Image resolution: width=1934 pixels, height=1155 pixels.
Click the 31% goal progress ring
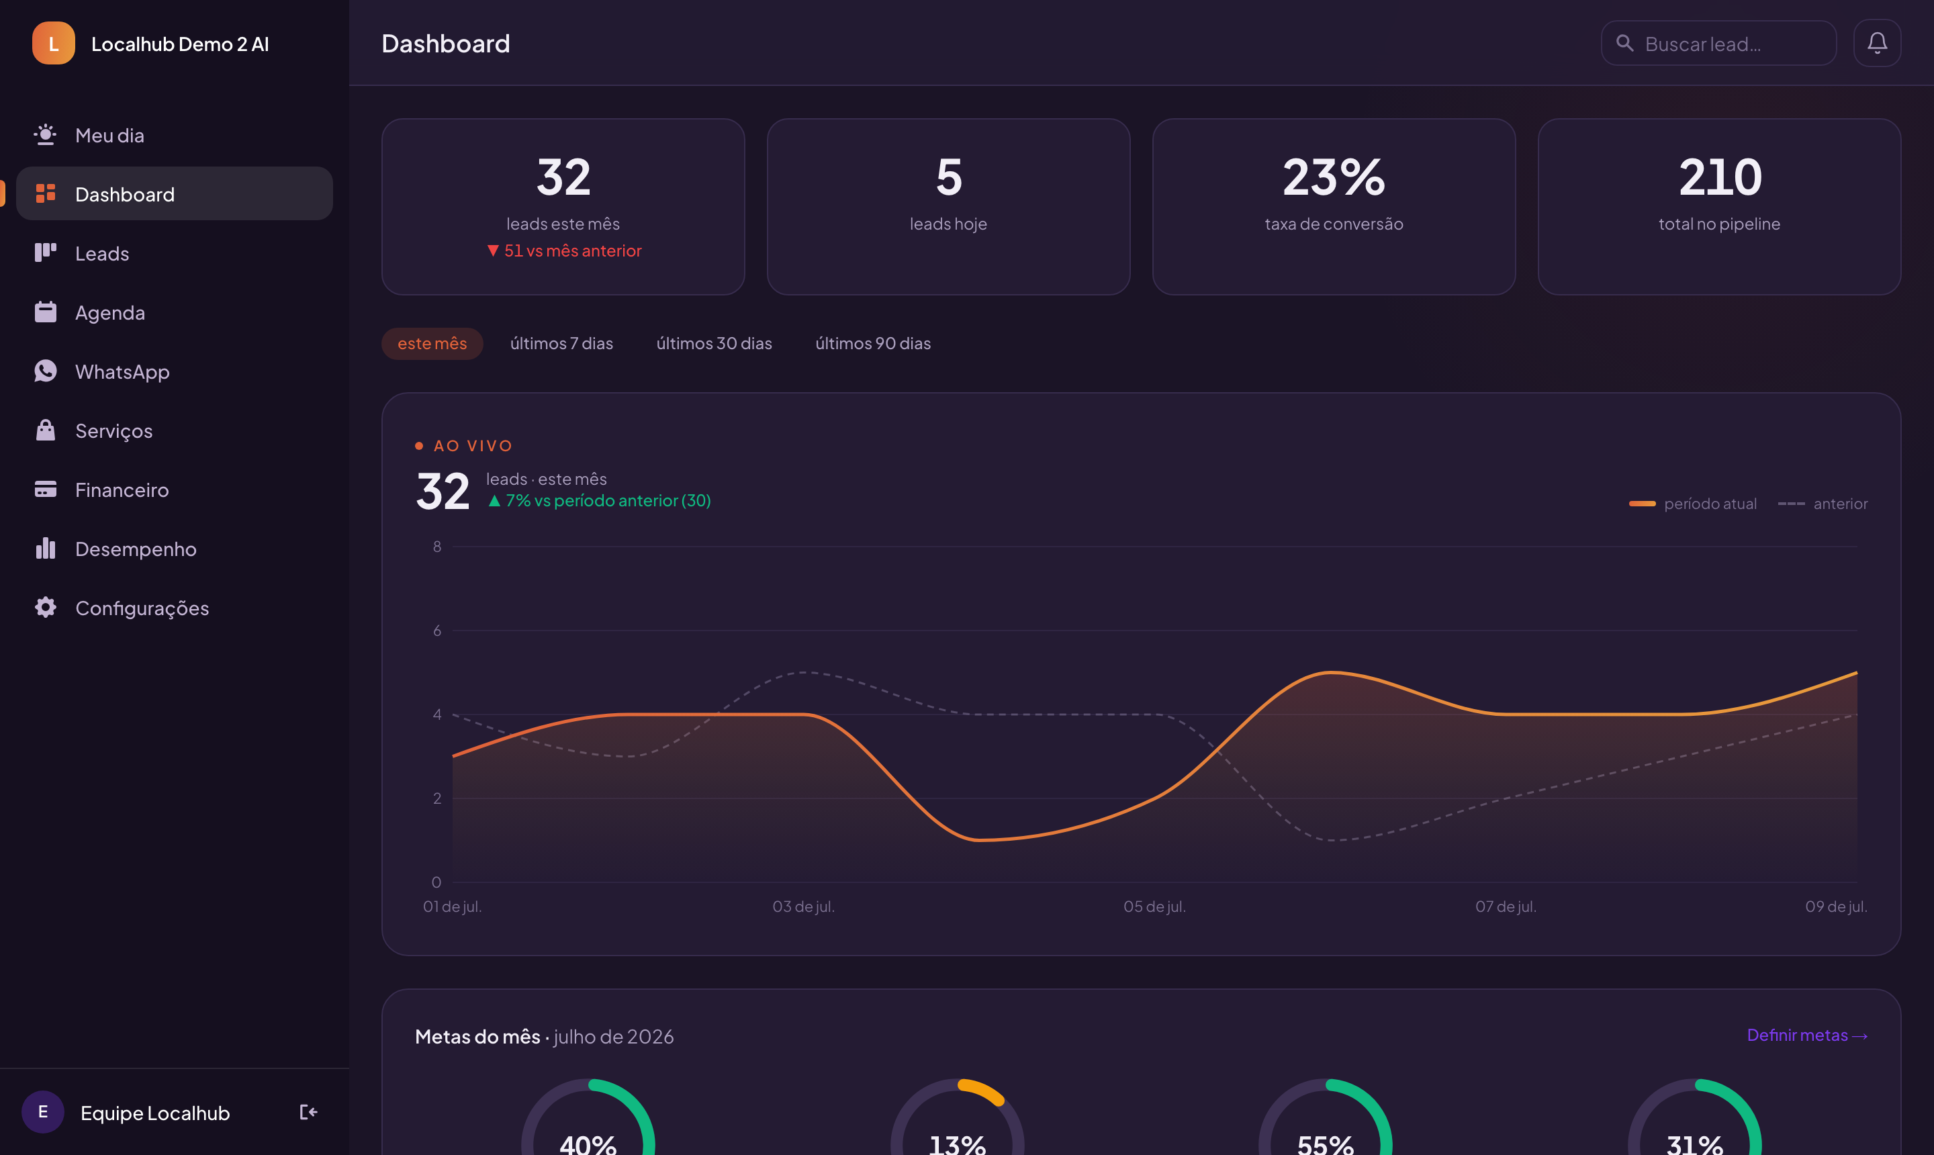tap(1694, 1117)
